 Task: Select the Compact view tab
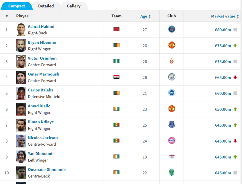(x=17, y=6)
